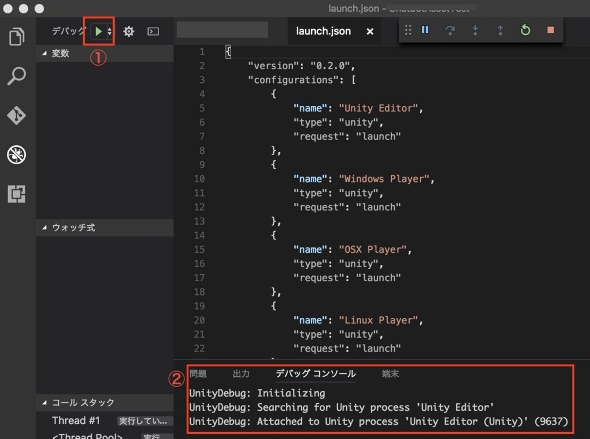The width and height of the screenshot is (590, 439).
Task: Collapse the ウォッチ式 watch section
Action: pyautogui.click(x=105, y=228)
